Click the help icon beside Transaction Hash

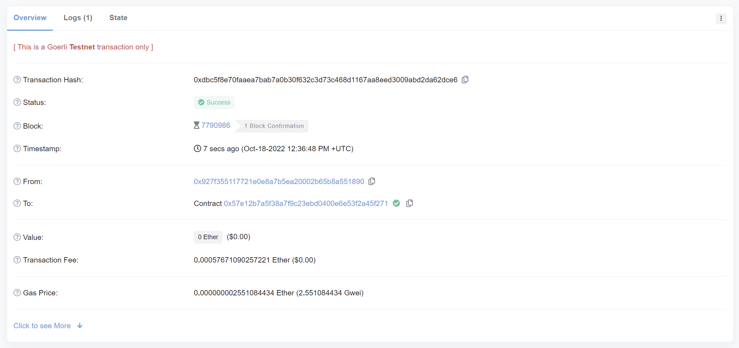coord(17,80)
